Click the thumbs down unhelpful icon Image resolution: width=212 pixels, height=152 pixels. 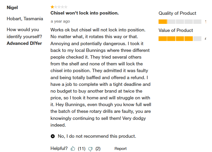point(91,149)
